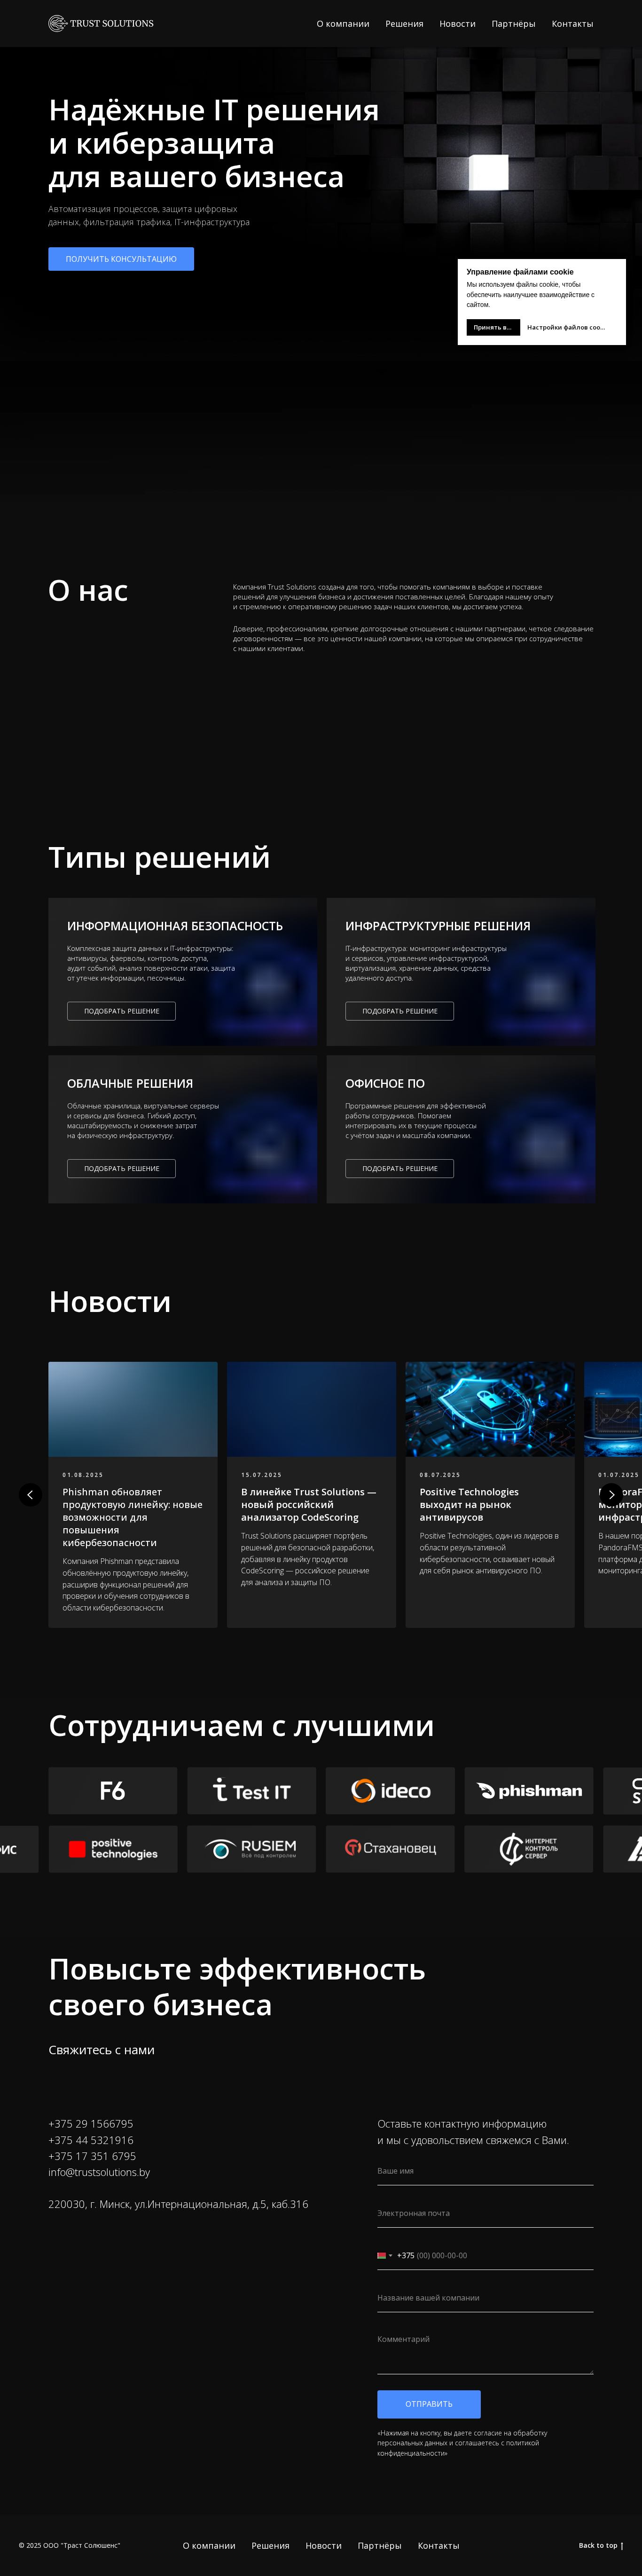Open CodeScoring news card thumbnail
Viewport: 642px width, 2576px height.
(x=311, y=1409)
